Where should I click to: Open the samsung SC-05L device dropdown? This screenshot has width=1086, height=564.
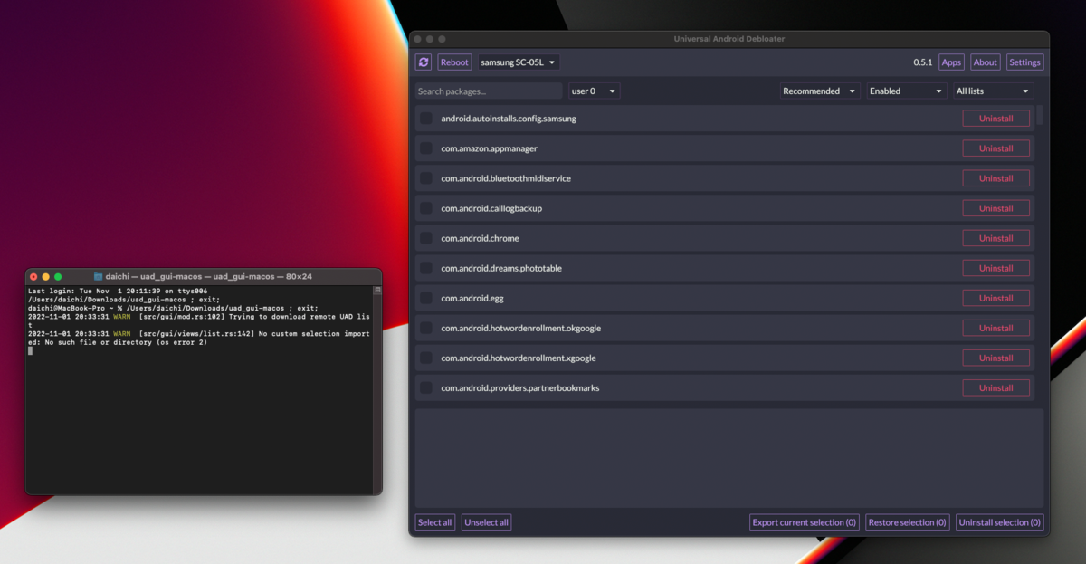tap(519, 62)
